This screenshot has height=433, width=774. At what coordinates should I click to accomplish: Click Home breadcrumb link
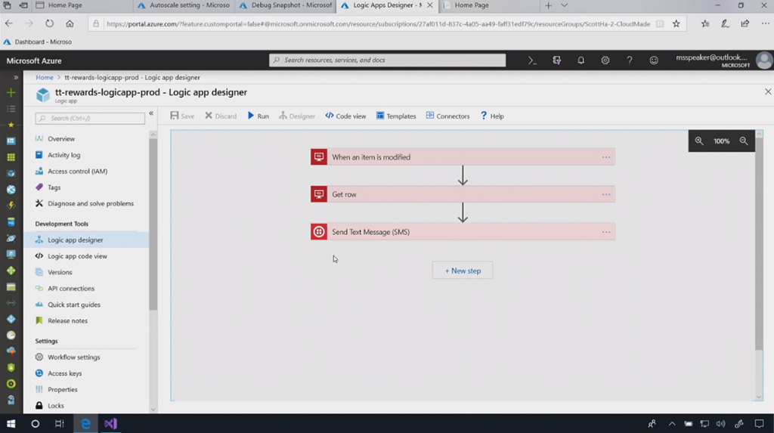pos(45,78)
